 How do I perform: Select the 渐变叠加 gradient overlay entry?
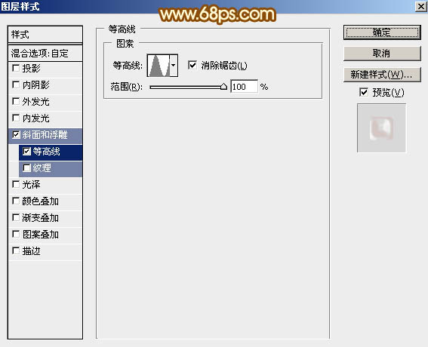[x=45, y=218]
